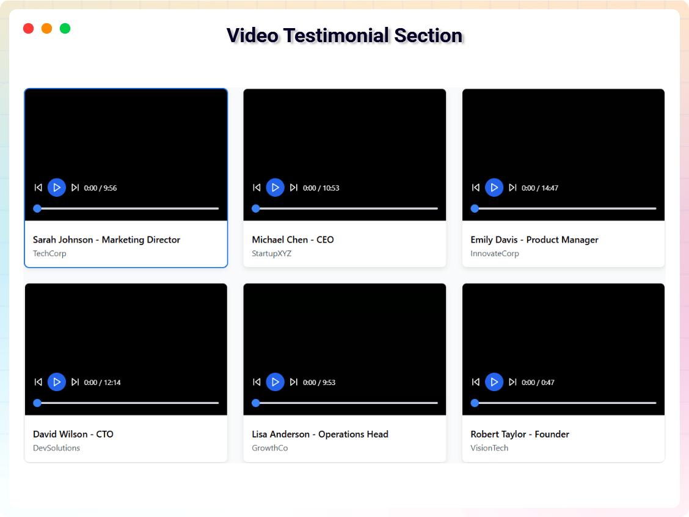Click the "David Wilson - CTO" title
Image resolution: width=689 pixels, height=517 pixels.
click(x=73, y=434)
